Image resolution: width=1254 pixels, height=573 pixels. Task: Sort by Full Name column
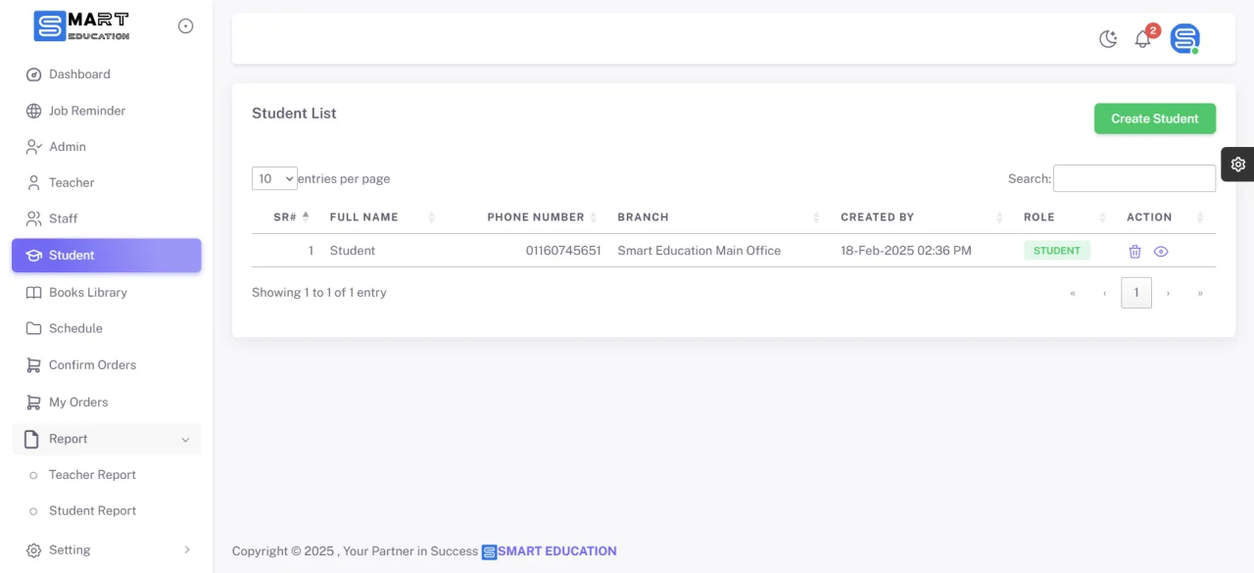pos(383,217)
